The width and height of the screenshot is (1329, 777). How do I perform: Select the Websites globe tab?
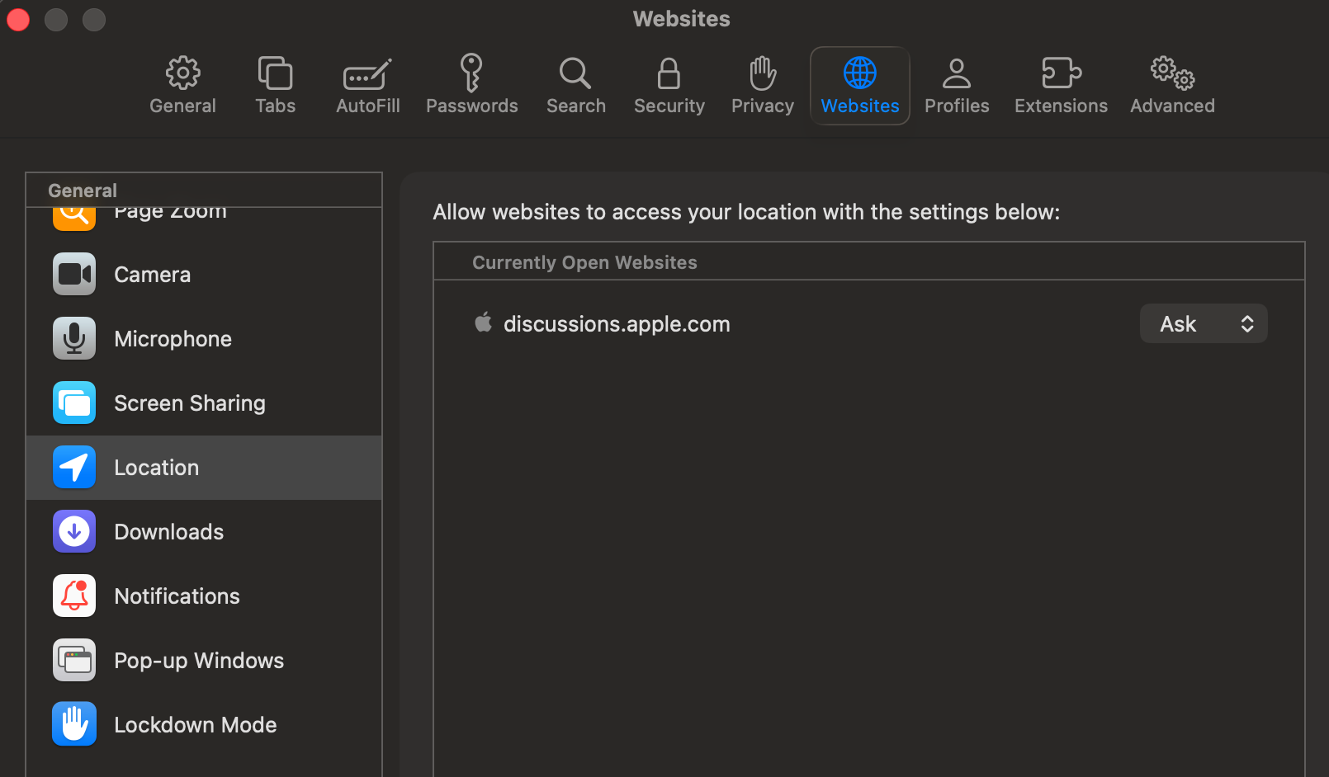coord(859,85)
